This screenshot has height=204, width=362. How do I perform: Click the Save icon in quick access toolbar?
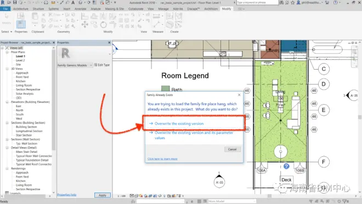point(15,3)
